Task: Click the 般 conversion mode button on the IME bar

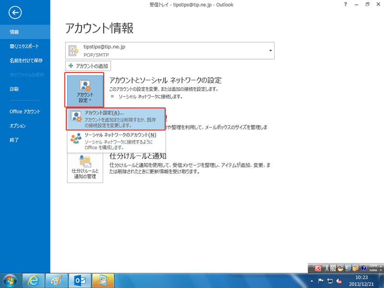Action: click(x=333, y=269)
